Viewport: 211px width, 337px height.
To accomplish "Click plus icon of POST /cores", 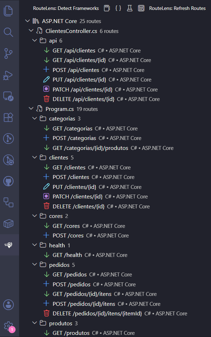I will click(46, 235).
